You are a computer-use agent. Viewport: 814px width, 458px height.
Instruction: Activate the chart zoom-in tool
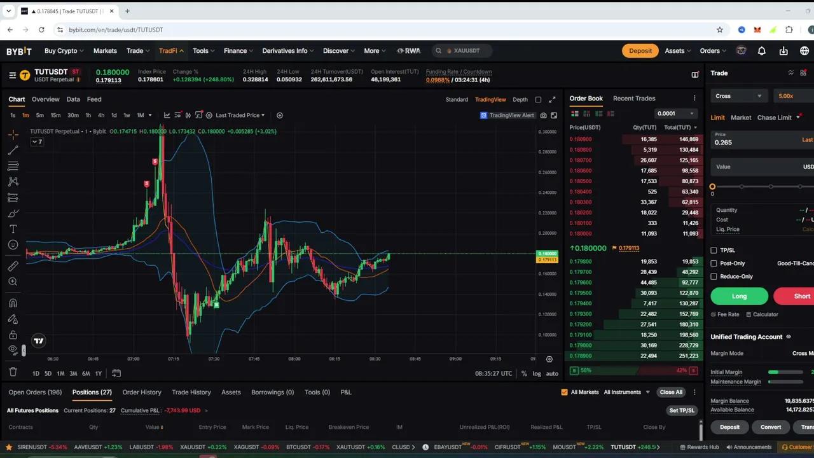click(13, 282)
